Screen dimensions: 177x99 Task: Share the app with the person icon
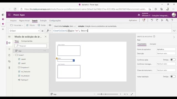[167, 20]
